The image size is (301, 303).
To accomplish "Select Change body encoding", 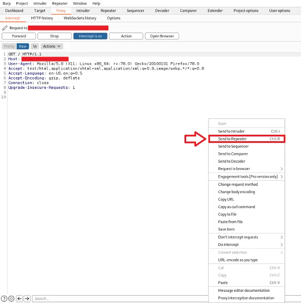I will click(246, 192).
